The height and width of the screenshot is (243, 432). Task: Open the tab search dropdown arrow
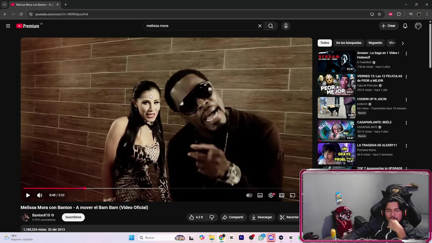tap(4, 5)
